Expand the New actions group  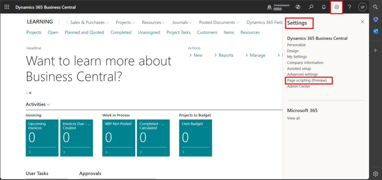[x=196, y=55]
